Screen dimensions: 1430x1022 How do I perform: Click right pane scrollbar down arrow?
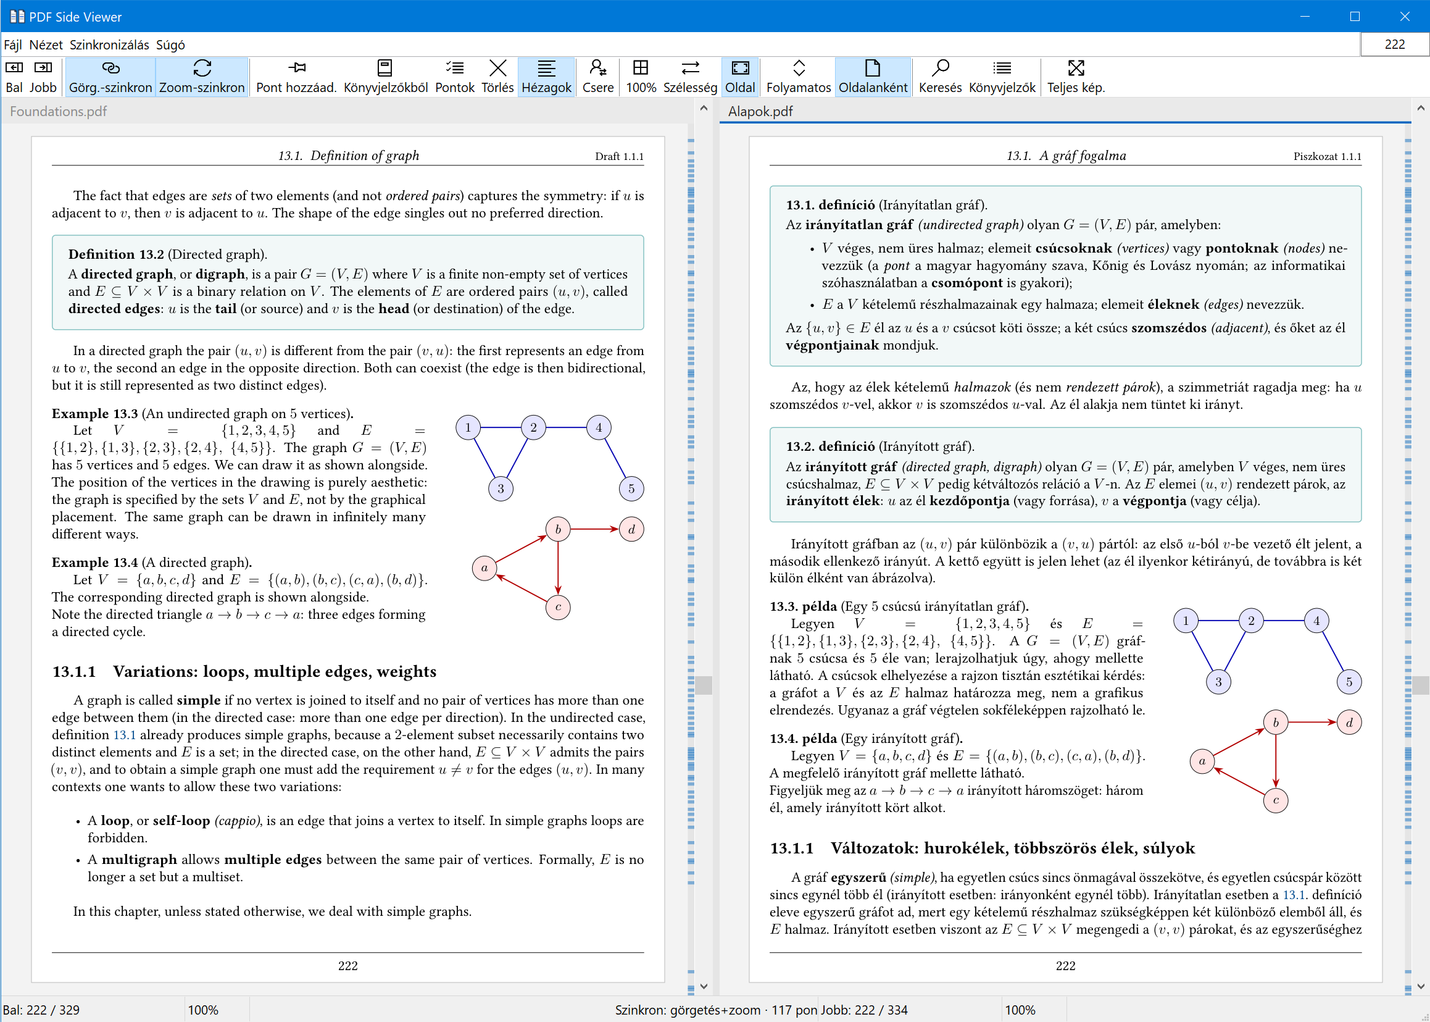[1421, 986]
